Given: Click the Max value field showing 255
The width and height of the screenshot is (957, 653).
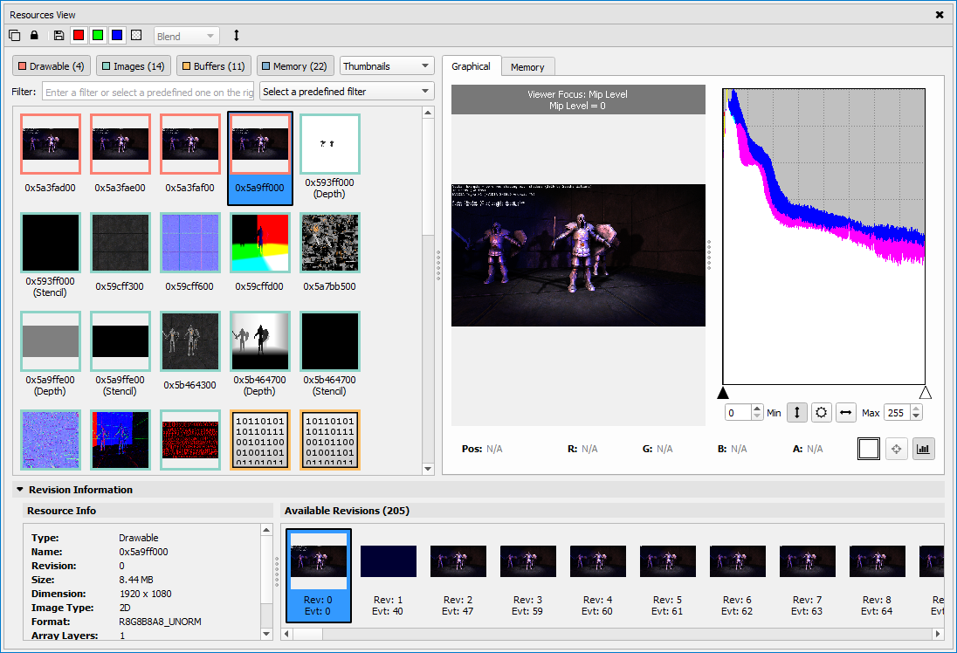Looking at the screenshot, I should point(898,413).
